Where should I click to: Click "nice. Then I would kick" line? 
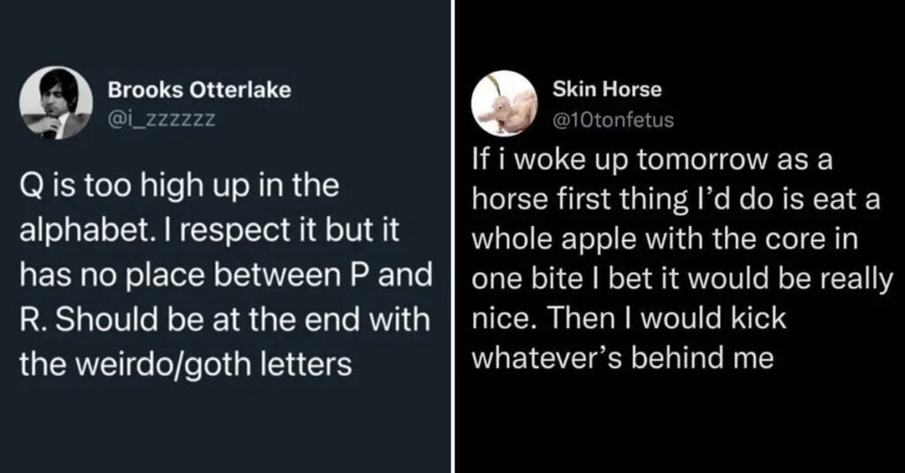[x=629, y=319]
